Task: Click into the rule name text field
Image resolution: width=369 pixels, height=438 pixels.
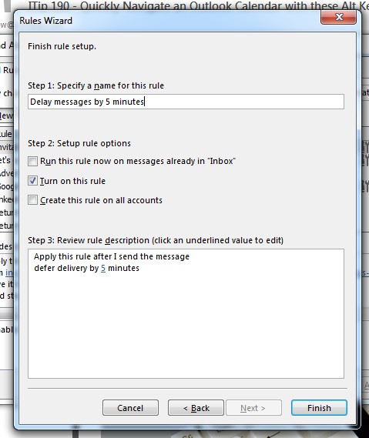Action: coord(186,102)
